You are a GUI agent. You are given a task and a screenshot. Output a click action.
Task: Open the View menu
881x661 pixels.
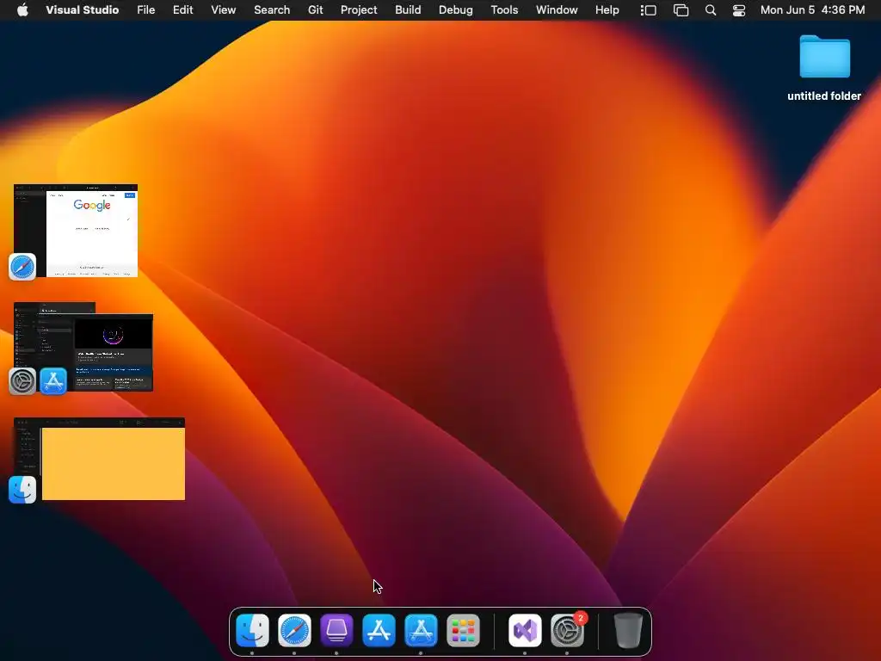(223, 10)
